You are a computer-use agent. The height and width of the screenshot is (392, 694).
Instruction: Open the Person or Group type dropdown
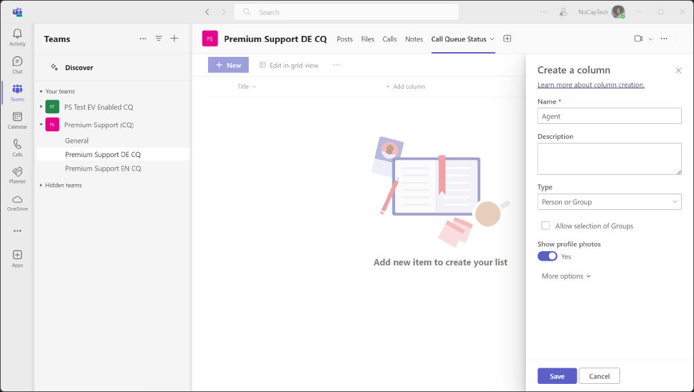609,202
